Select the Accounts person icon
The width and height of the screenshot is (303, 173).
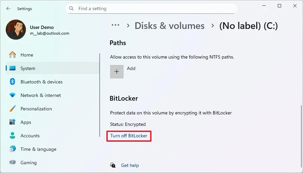[12, 136]
